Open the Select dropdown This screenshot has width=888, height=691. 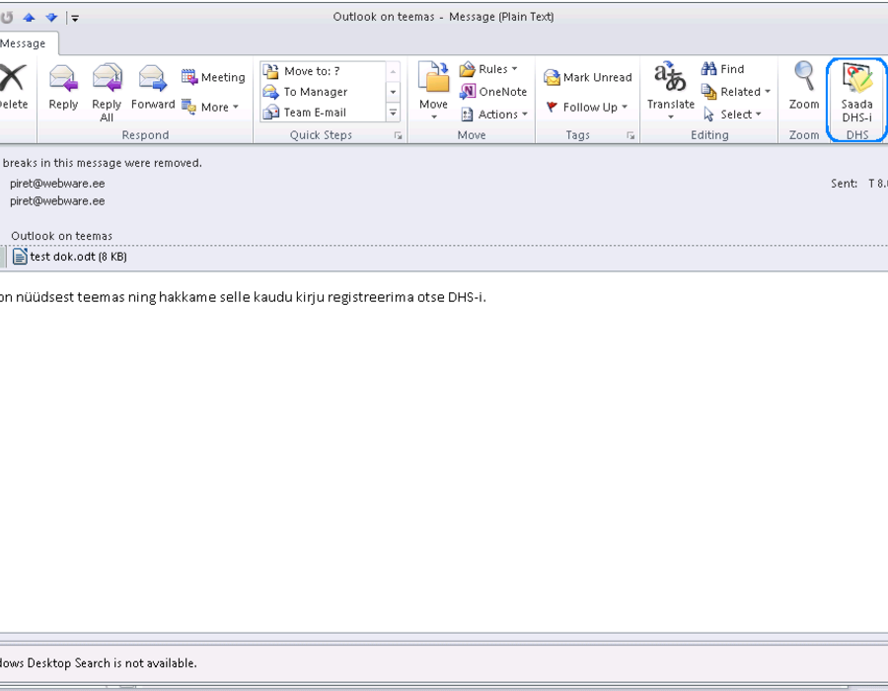coord(732,115)
